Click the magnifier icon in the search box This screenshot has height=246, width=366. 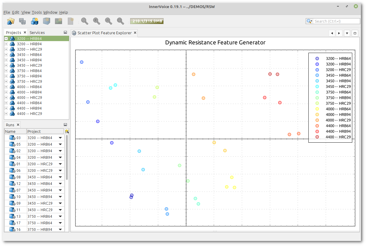pyautogui.click(x=310, y=21)
